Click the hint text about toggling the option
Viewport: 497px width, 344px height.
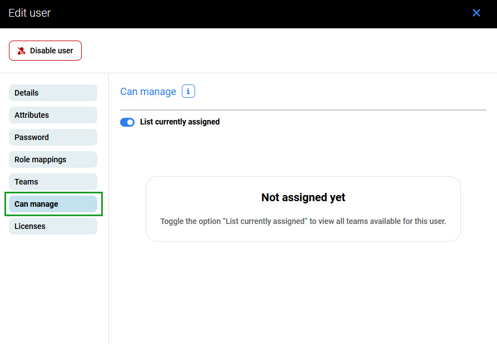click(303, 221)
